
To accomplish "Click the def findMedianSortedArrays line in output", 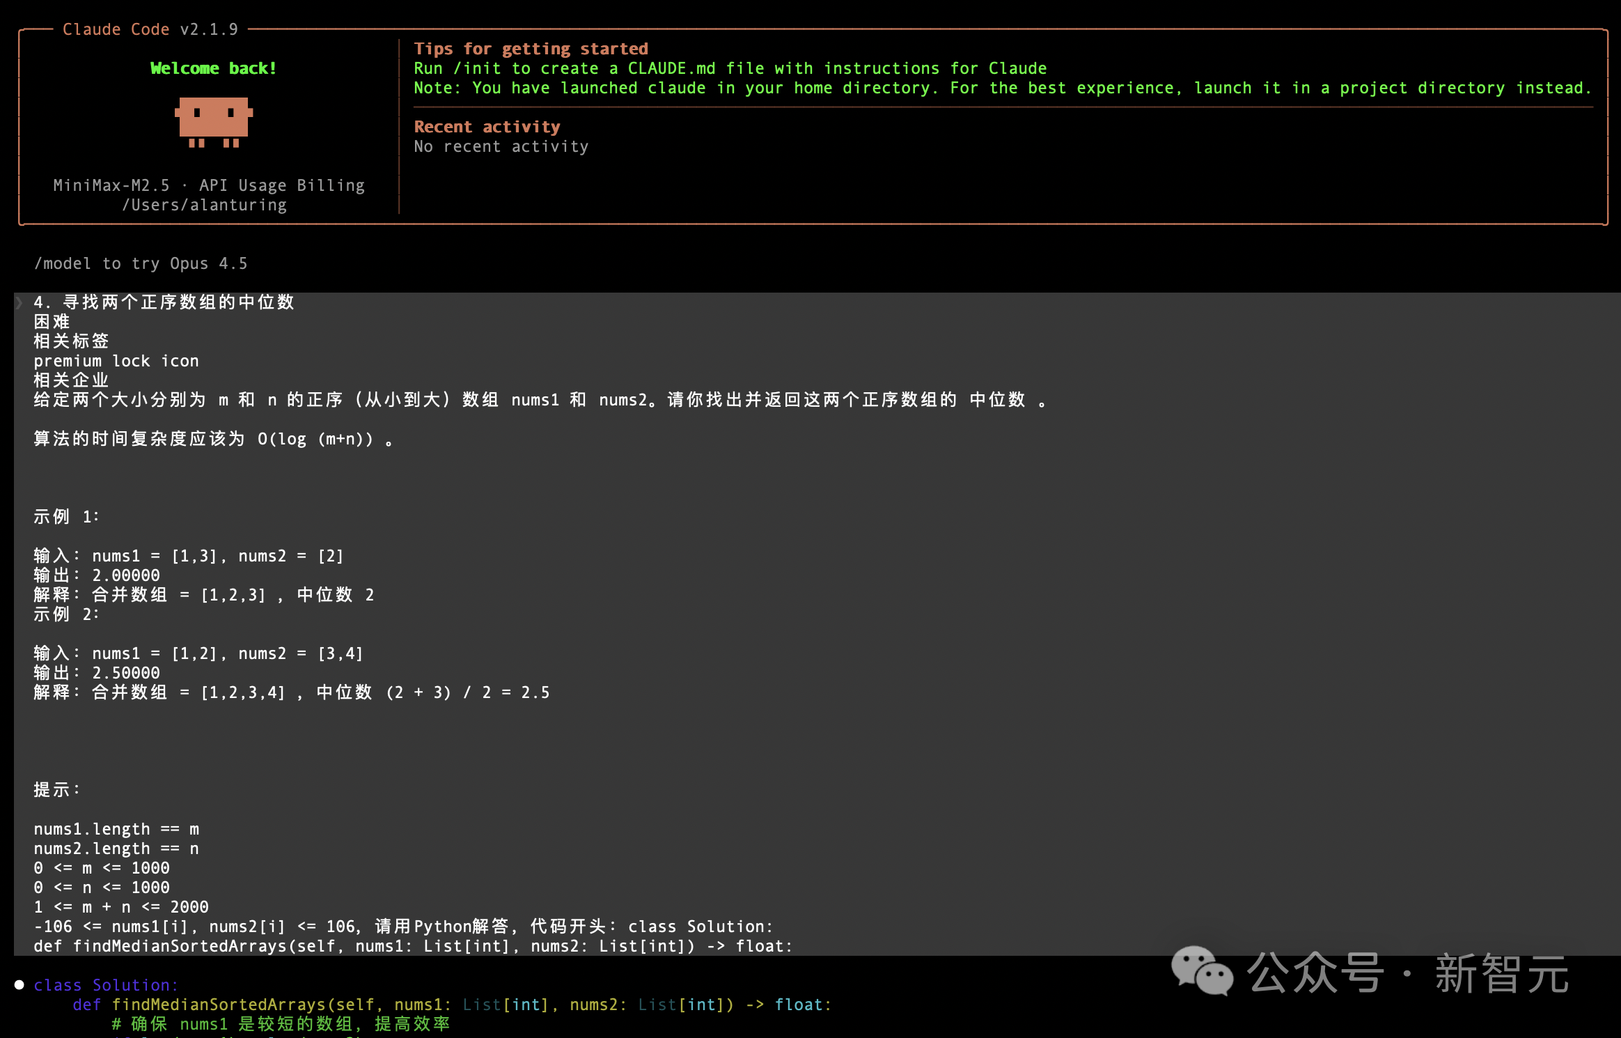I will coord(451,1005).
